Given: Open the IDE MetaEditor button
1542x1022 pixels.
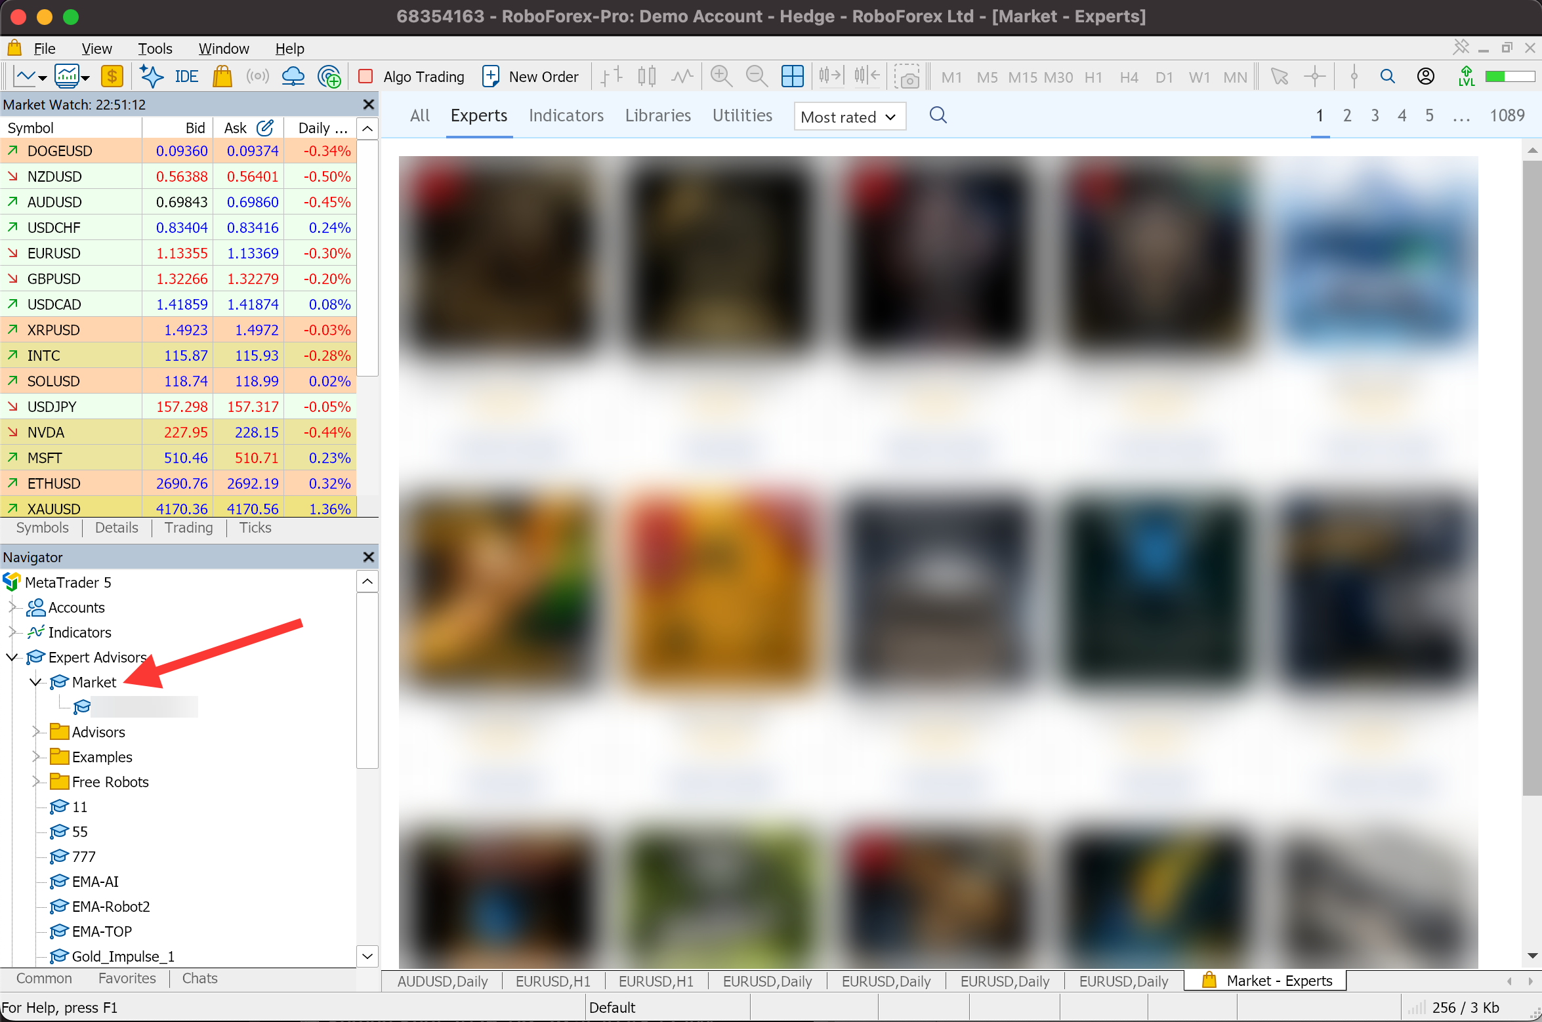Looking at the screenshot, I should point(186,77).
